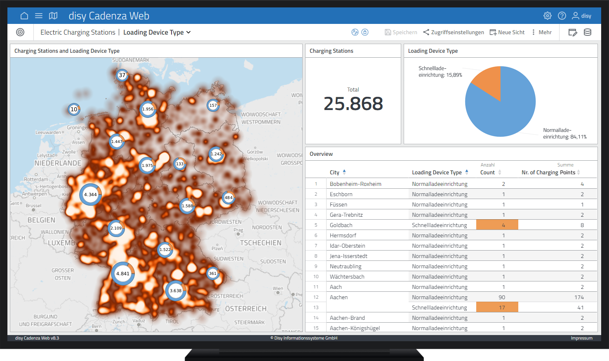The image size is (609, 361).
Task: Click the Neue Sicht button
Action: [x=507, y=32]
